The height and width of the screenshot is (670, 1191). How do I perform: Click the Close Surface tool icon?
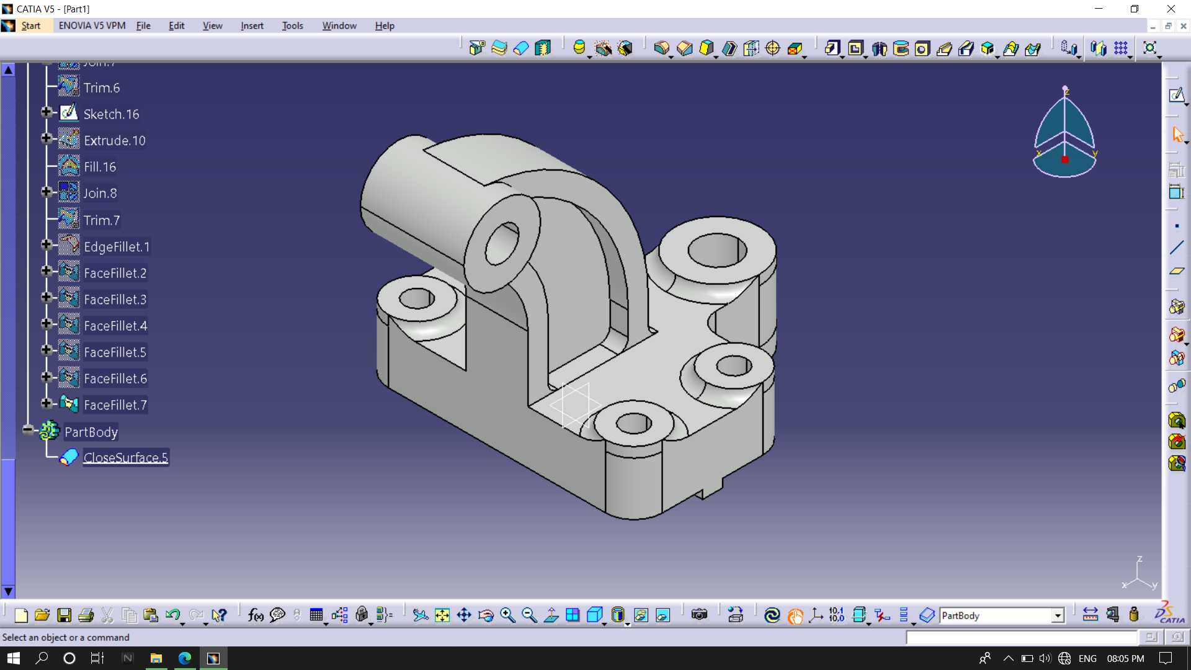pos(521,48)
